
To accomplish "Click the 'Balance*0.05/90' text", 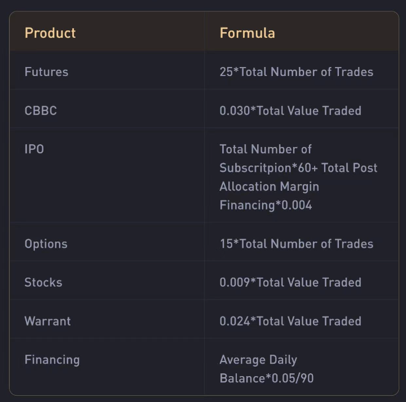I will coord(266,378).
